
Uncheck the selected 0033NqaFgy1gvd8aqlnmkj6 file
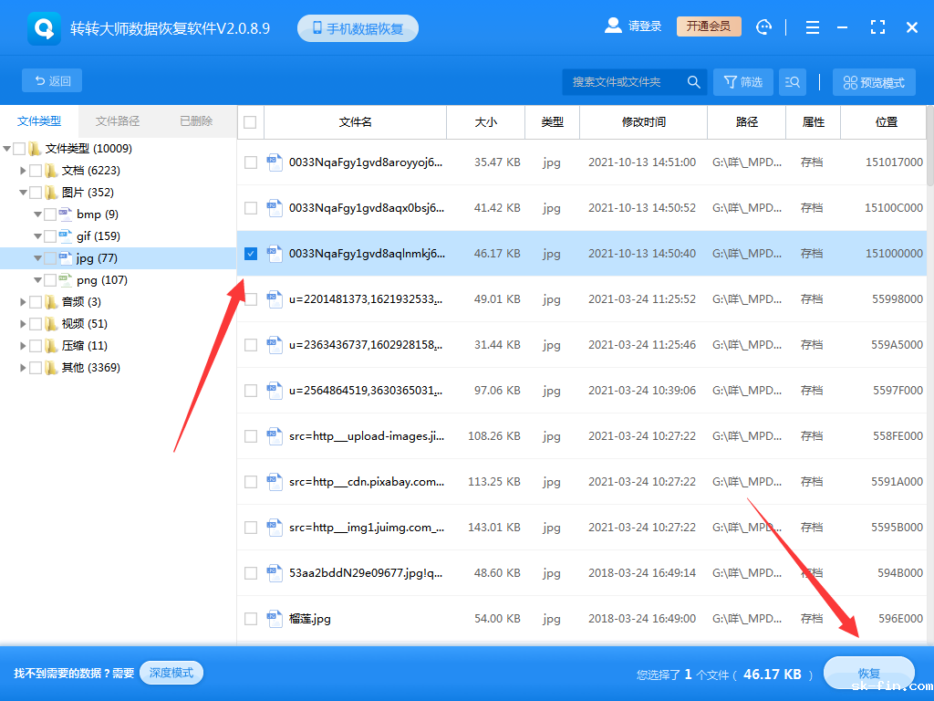pos(250,254)
